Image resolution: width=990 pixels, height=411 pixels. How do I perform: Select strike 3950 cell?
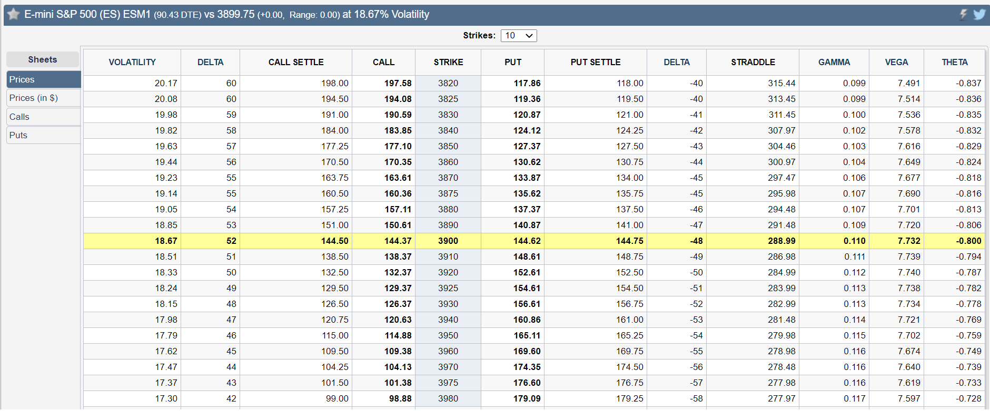tap(448, 335)
